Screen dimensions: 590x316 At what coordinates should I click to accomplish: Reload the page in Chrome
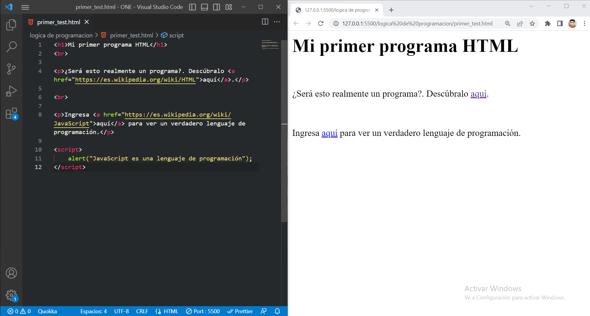click(321, 24)
